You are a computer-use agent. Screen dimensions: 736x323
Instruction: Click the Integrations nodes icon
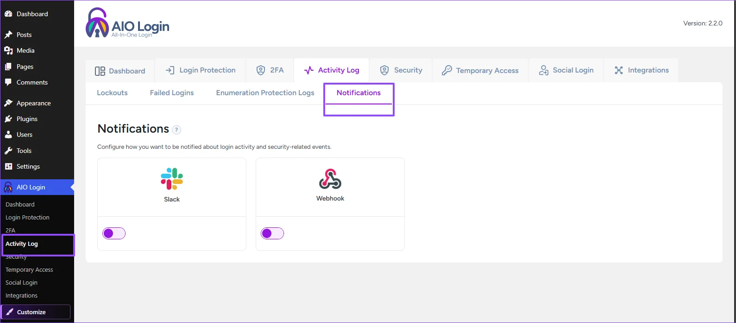pos(619,70)
